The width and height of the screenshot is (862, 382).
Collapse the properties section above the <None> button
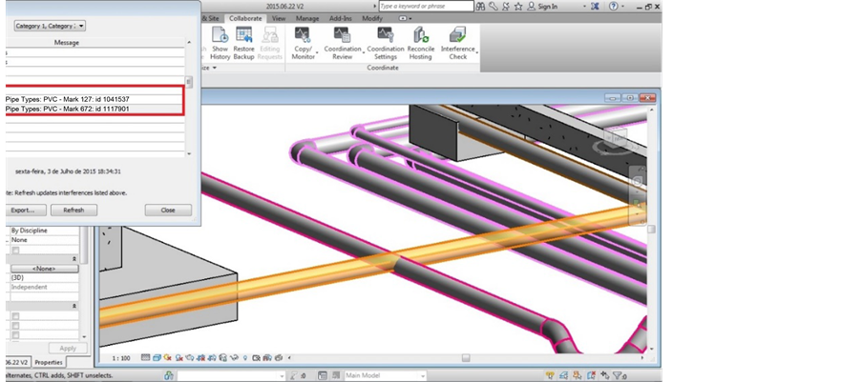click(x=74, y=259)
